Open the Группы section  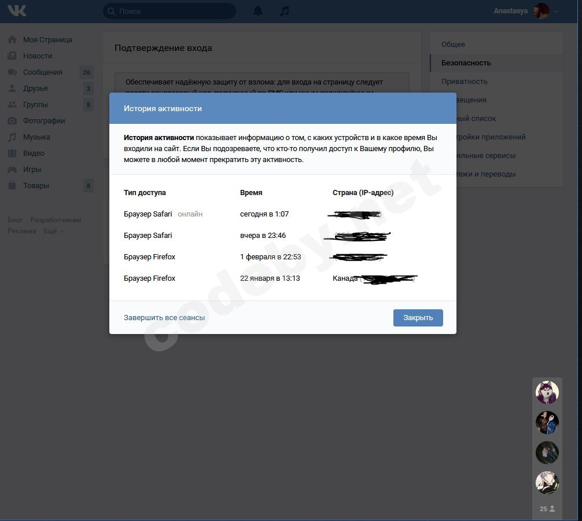point(35,104)
